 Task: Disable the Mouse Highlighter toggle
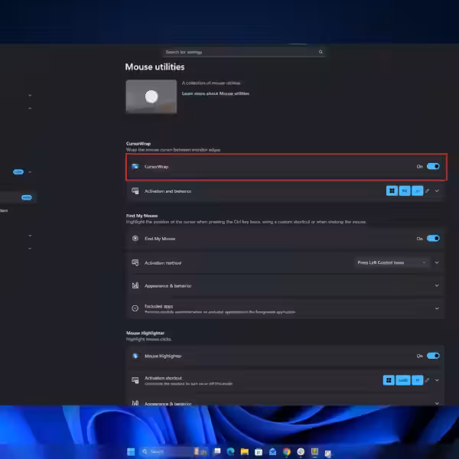[433, 356]
